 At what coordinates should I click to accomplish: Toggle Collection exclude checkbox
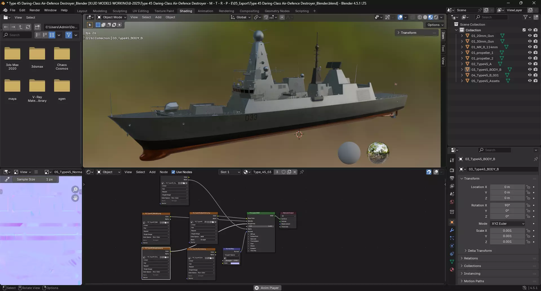(524, 30)
